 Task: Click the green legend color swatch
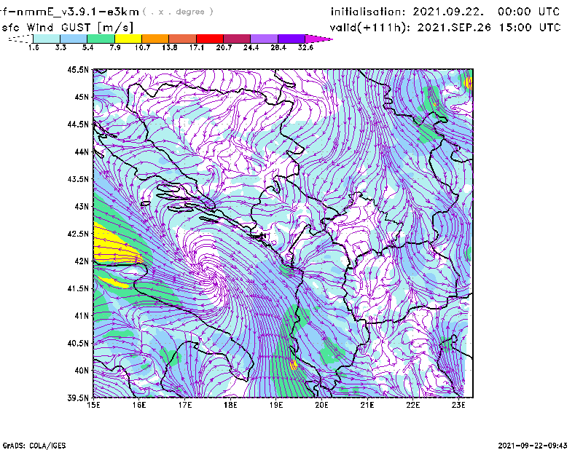[x=101, y=39]
